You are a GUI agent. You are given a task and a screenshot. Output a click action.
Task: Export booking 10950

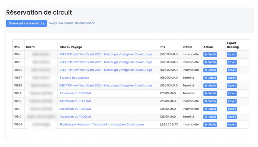pyautogui.click(x=232, y=70)
